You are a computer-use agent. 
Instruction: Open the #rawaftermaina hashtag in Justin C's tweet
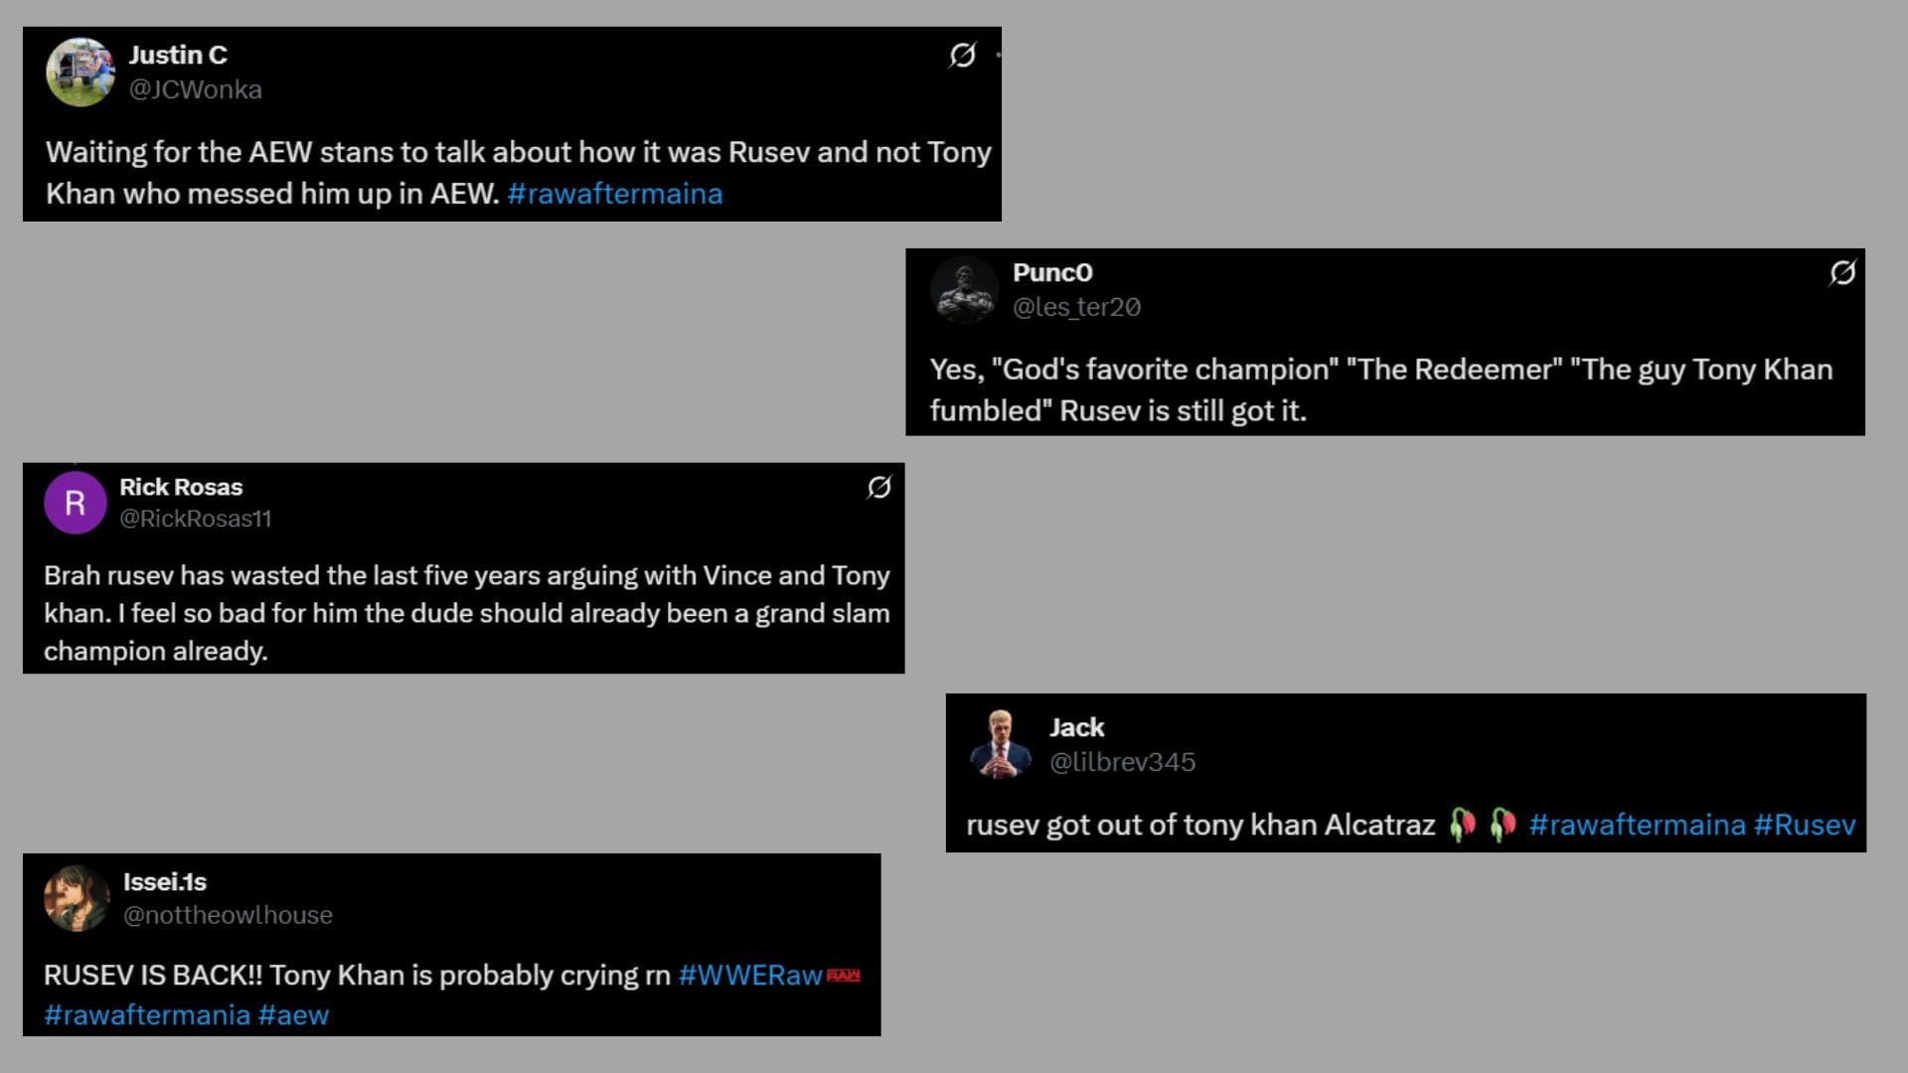tap(616, 194)
